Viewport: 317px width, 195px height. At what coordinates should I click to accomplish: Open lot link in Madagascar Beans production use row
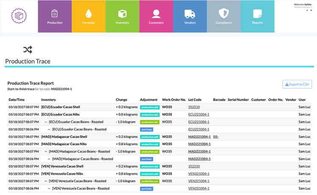(x=199, y=151)
